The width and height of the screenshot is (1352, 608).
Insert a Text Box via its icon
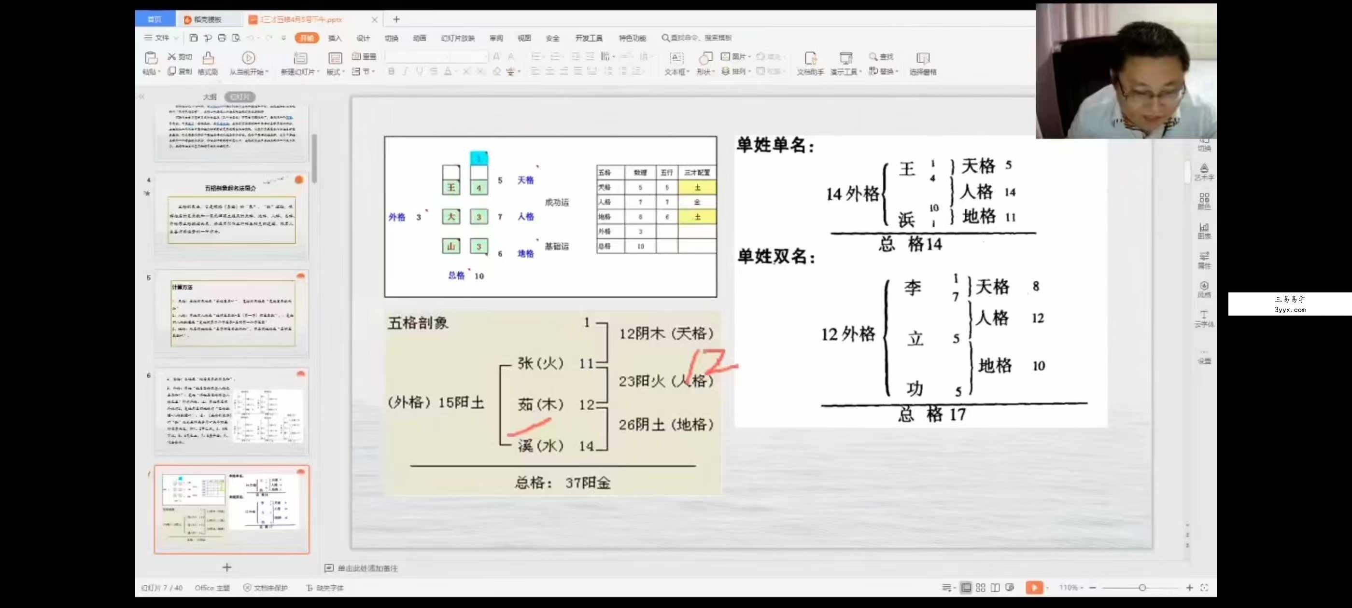pos(676,58)
